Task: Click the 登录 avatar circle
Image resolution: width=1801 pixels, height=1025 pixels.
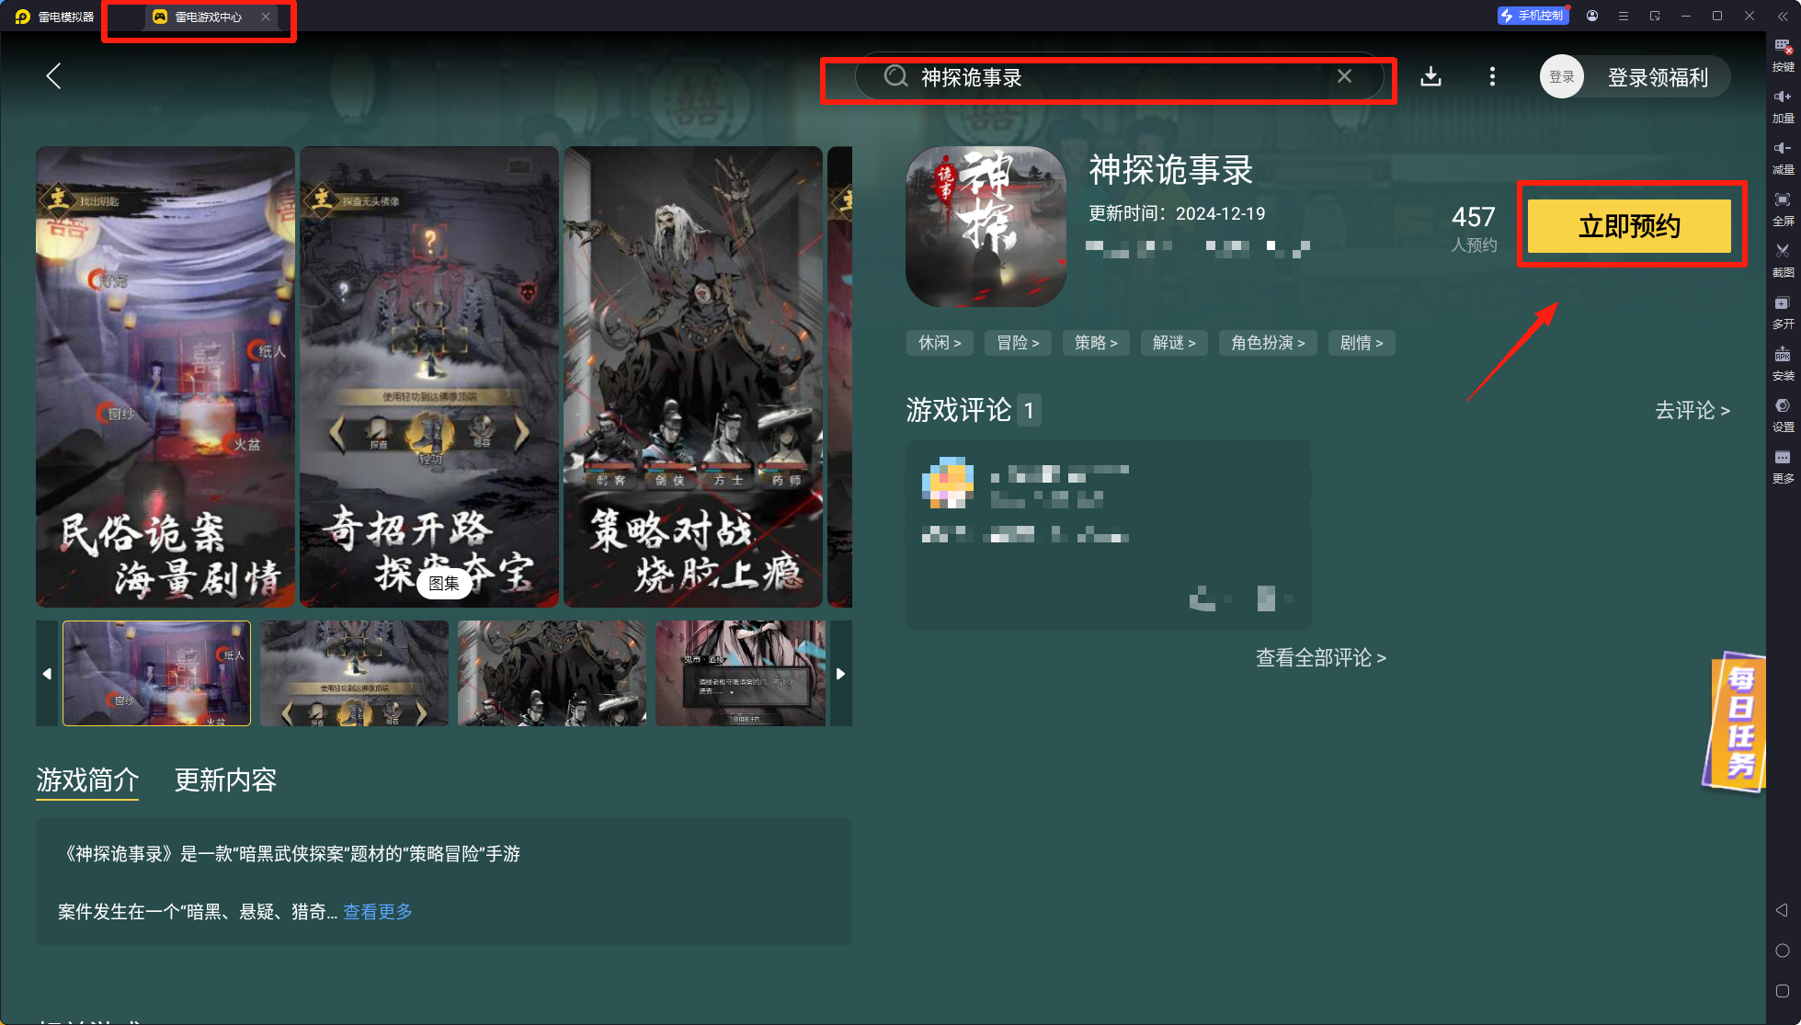Action: [1562, 77]
